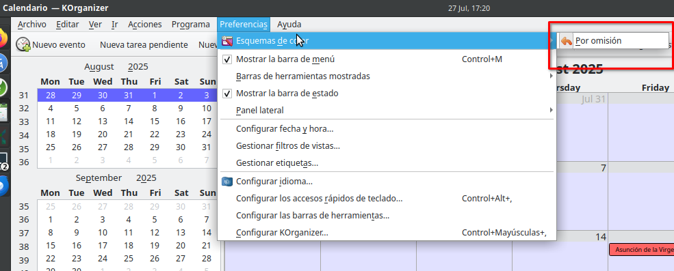Open the September month selector

point(99,177)
